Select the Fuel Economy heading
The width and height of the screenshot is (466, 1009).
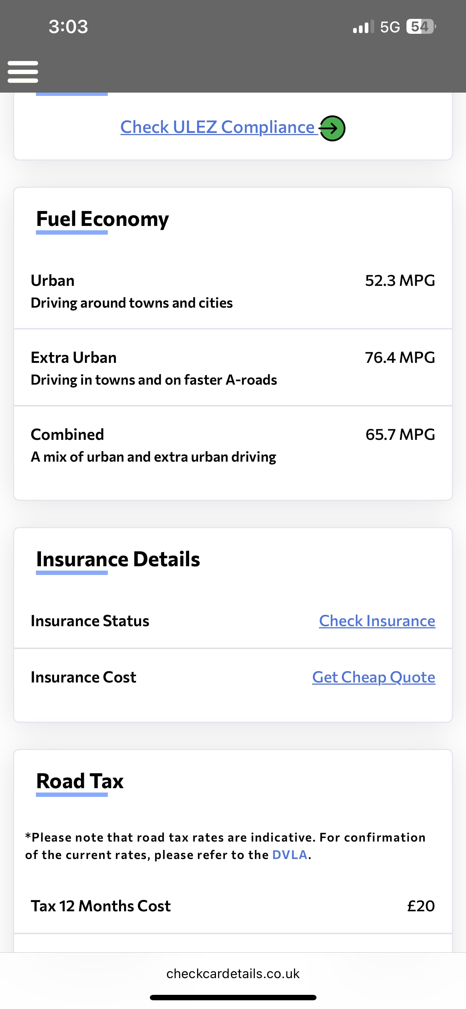(x=102, y=219)
